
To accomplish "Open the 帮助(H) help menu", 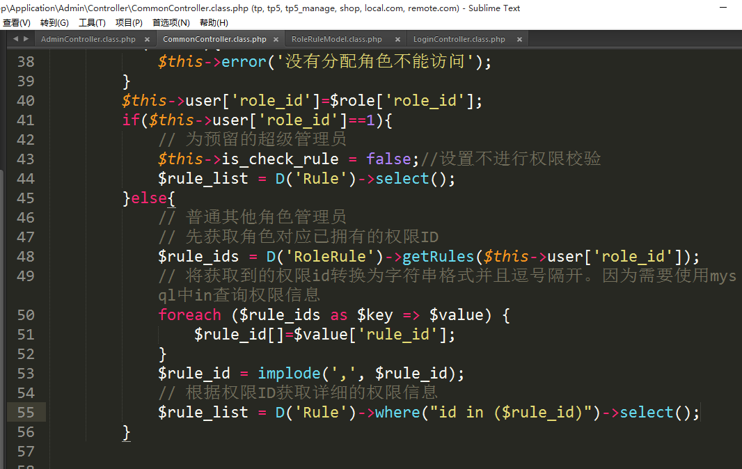I will coord(214,23).
